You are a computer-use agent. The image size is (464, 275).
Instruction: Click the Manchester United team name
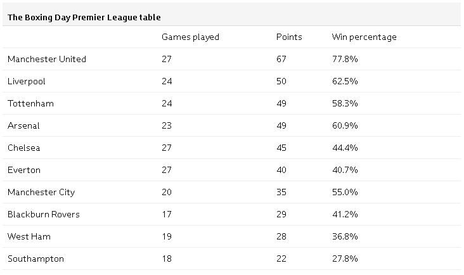coord(47,59)
